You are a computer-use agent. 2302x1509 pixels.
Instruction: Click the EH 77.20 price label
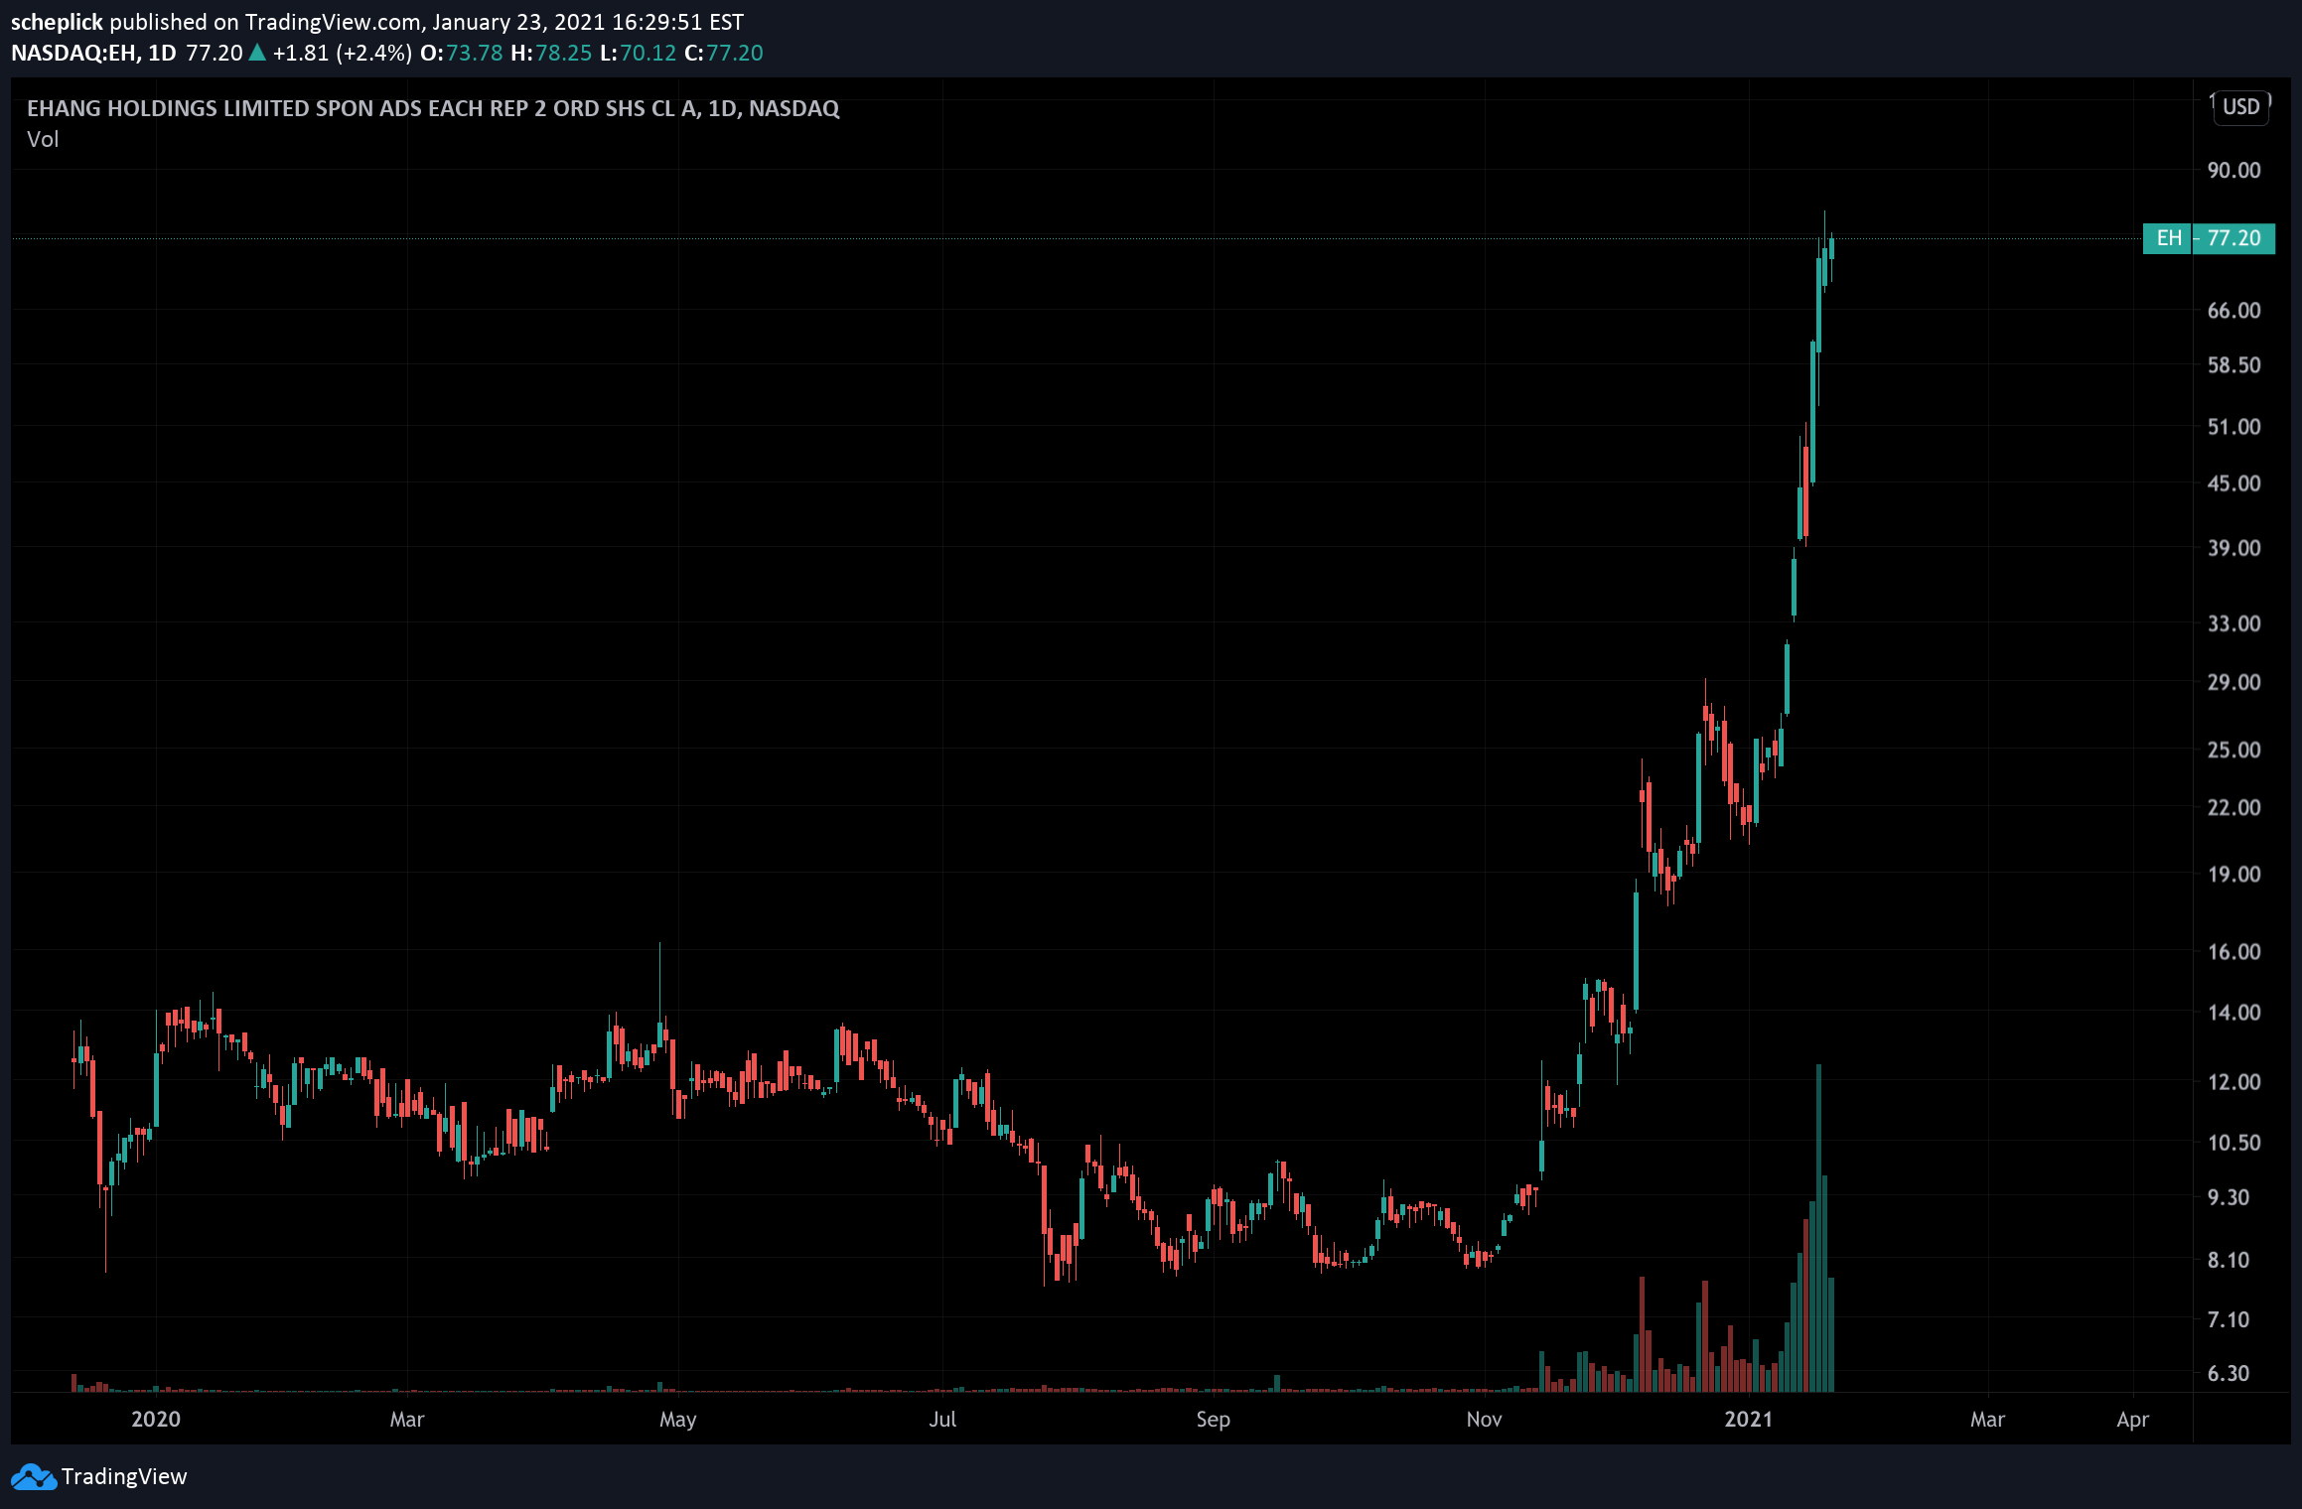point(2208,238)
